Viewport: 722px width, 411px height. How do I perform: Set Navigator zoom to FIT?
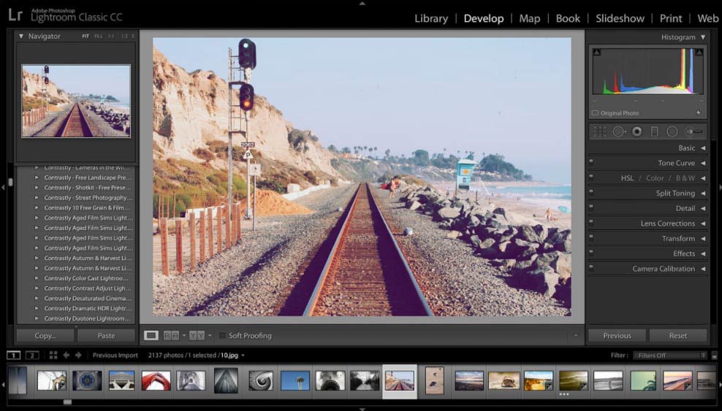[85, 36]
